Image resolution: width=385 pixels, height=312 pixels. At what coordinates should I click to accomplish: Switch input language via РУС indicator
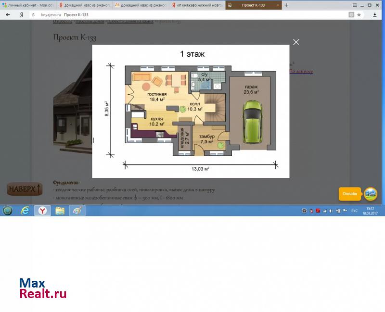coord(354,211)
